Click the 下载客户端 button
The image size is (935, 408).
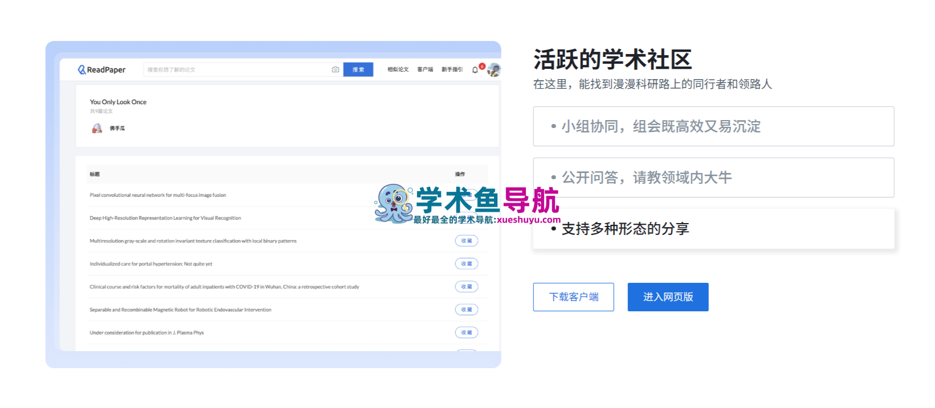point(574,297)
